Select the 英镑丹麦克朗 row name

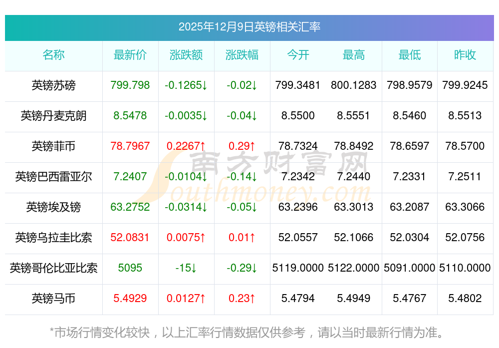click(53, 115)
